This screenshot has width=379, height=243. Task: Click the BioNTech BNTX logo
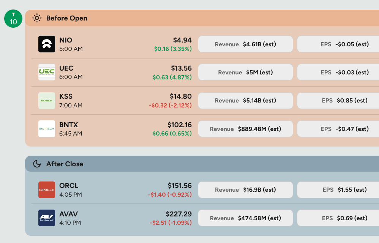coord(47,129)
